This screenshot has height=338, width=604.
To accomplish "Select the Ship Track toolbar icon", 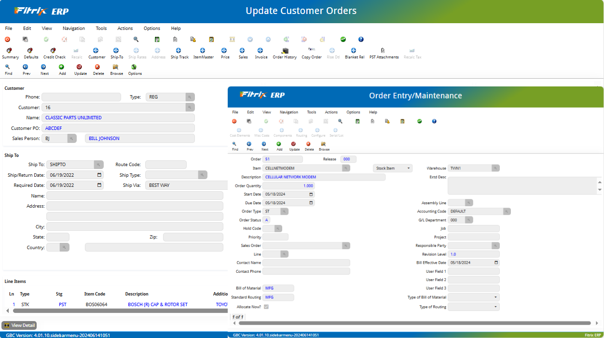I will (x=179, y=51).
